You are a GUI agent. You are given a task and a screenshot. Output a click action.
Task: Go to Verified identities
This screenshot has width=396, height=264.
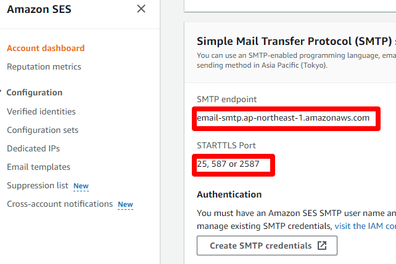click(41, 111)
